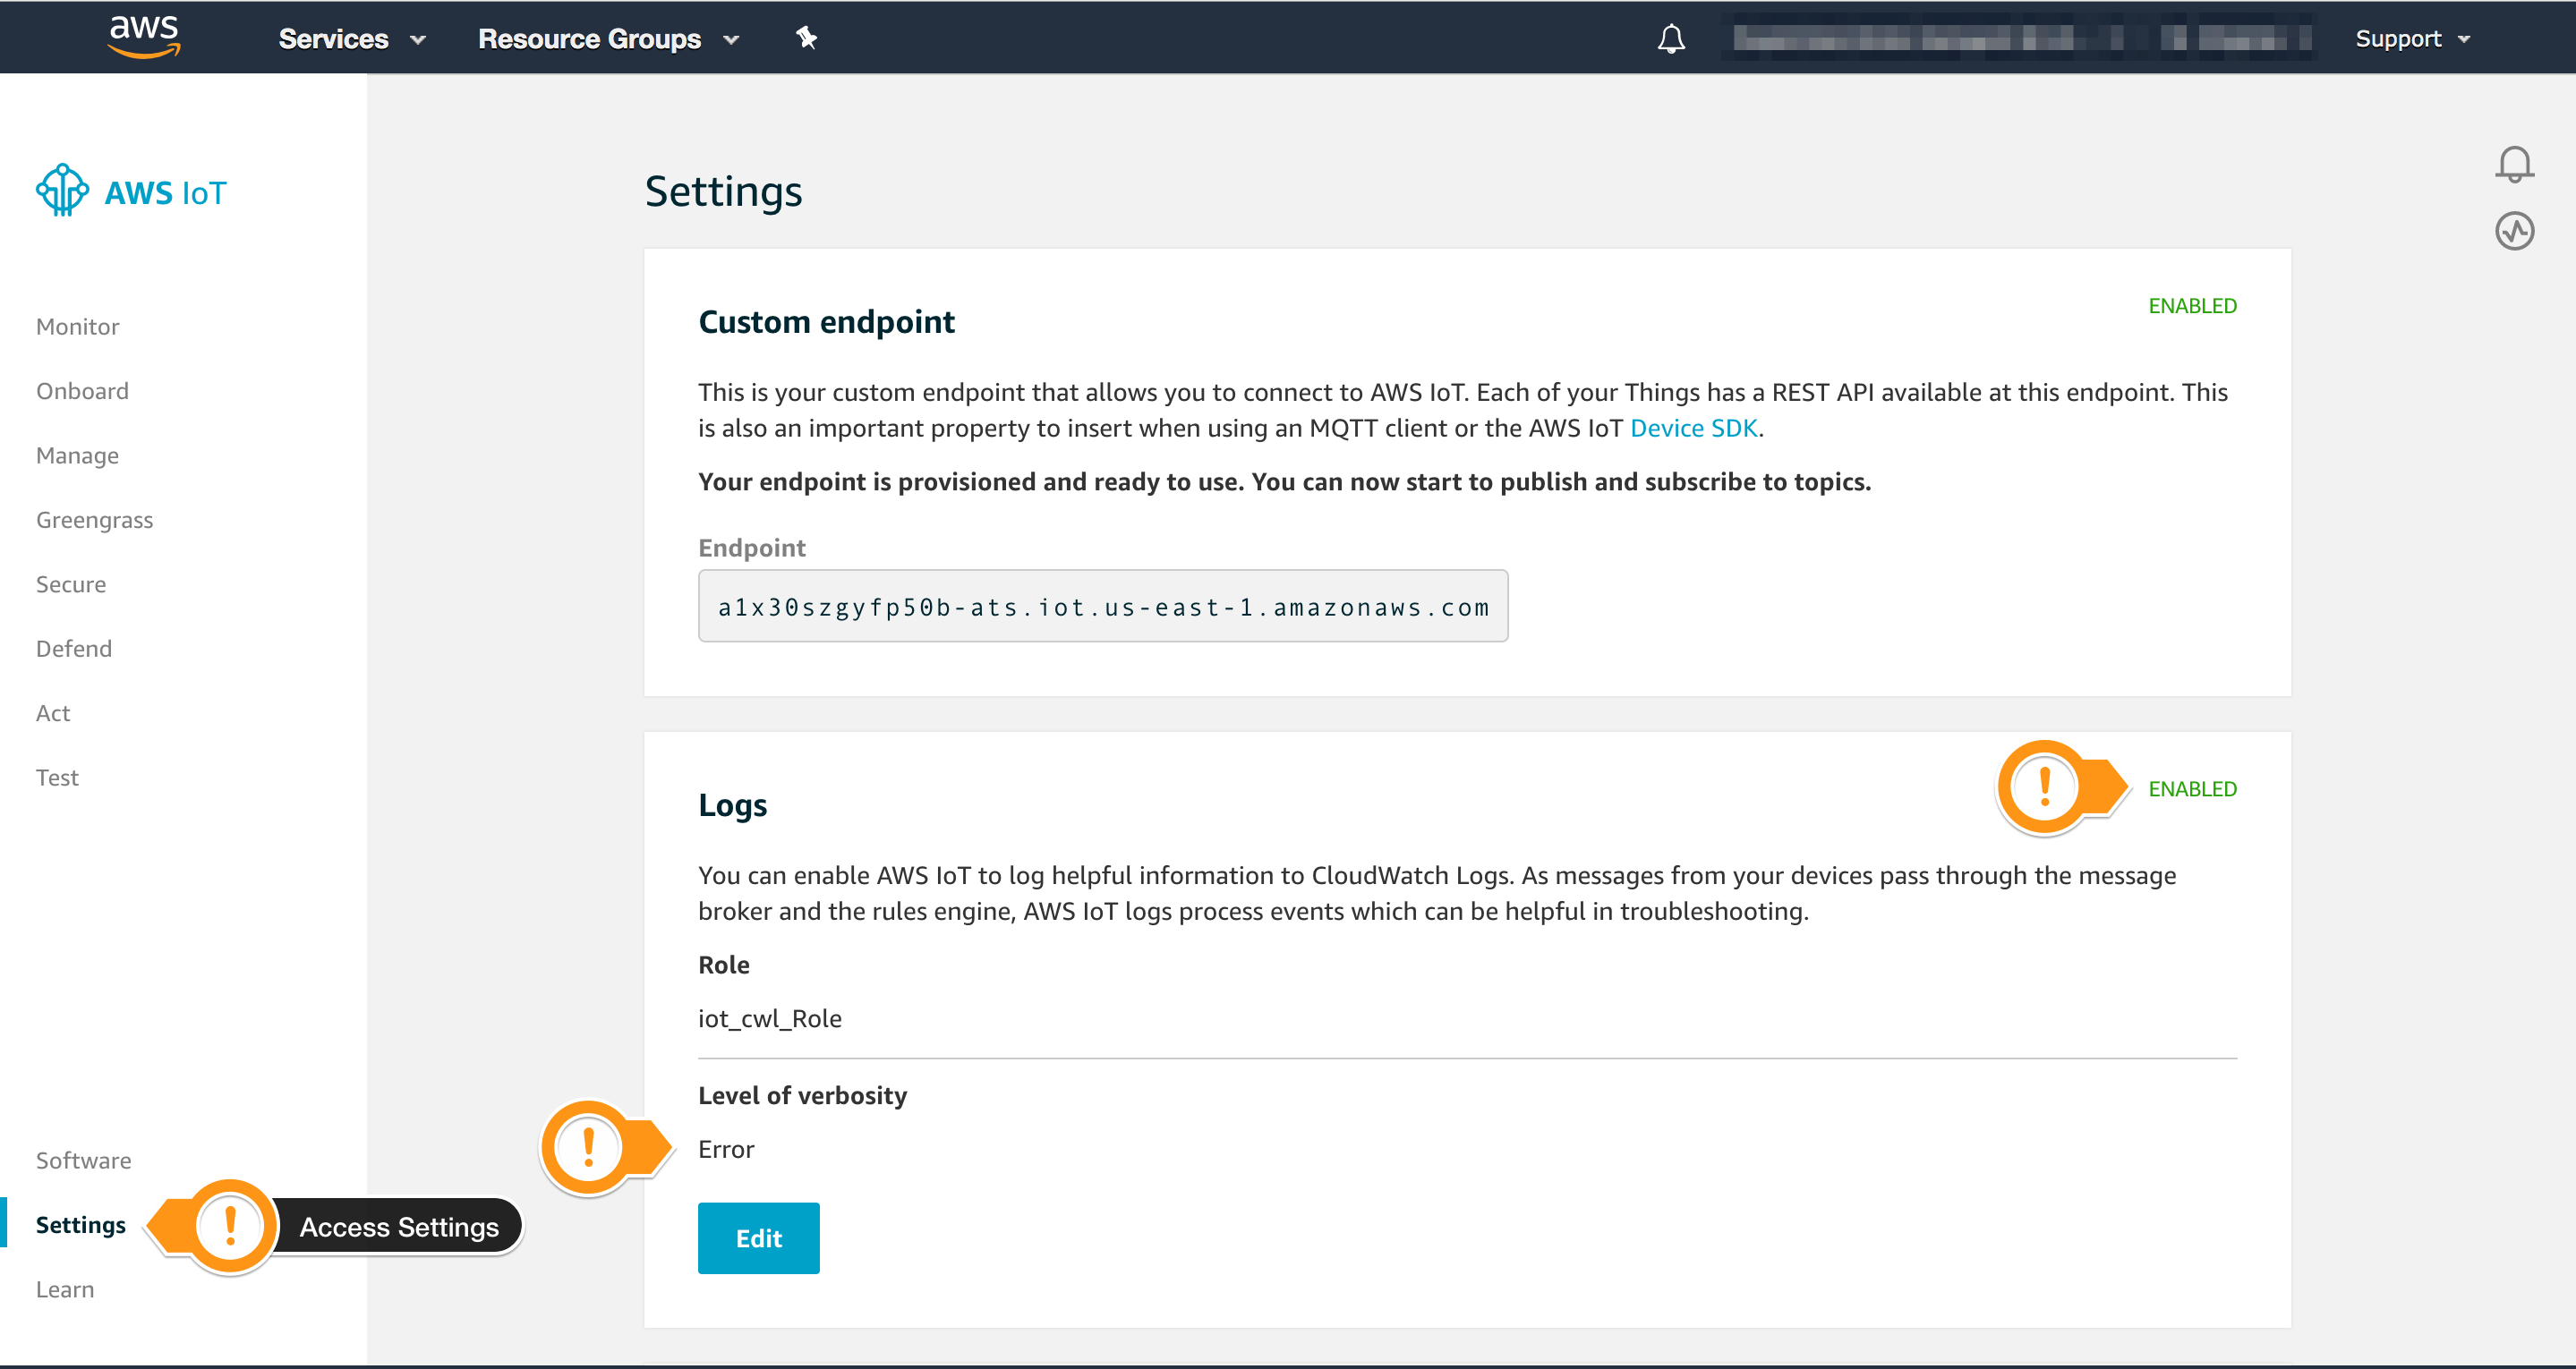2576x1369 pixels.
Task: Open the Test section
Action: click(57, 778)
